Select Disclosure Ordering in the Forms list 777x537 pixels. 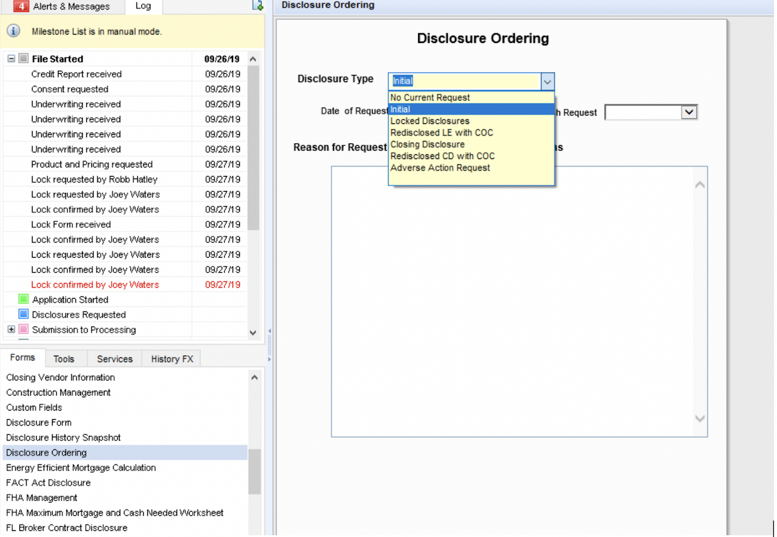tap(125, 452)
